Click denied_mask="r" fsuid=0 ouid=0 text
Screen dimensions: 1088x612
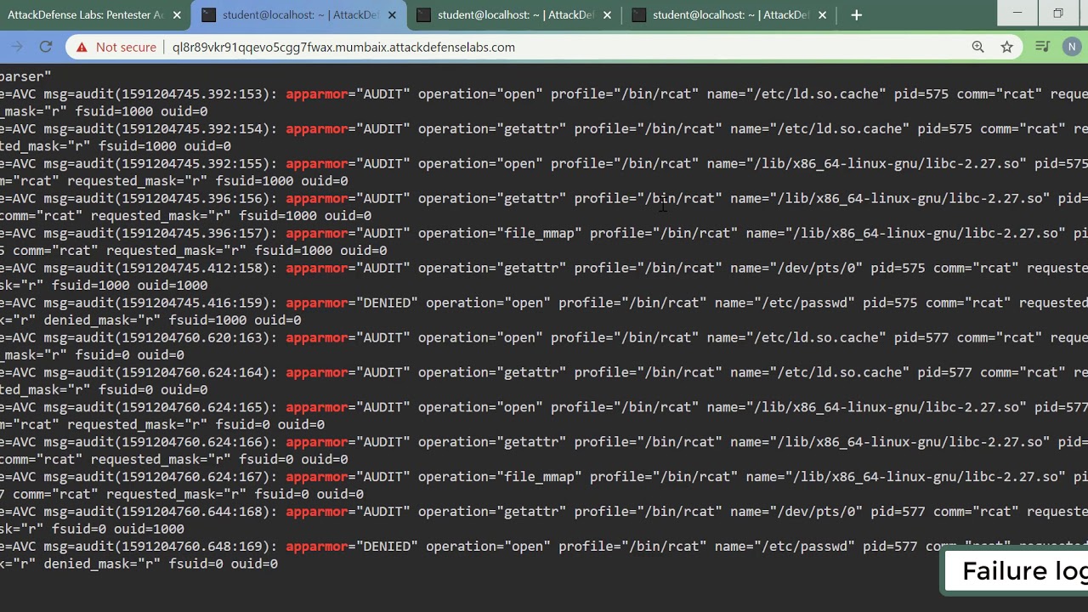(x=161, y=564)
